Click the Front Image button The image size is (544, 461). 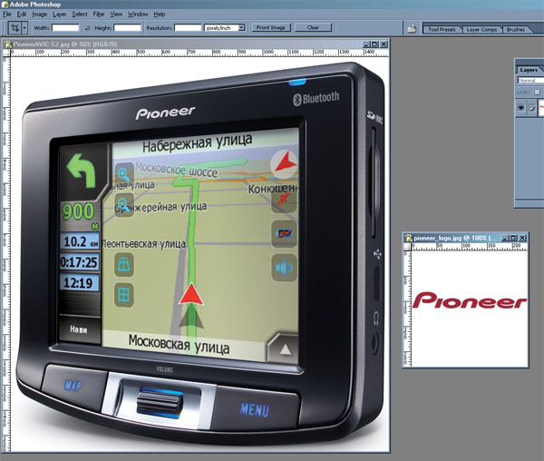271,27
